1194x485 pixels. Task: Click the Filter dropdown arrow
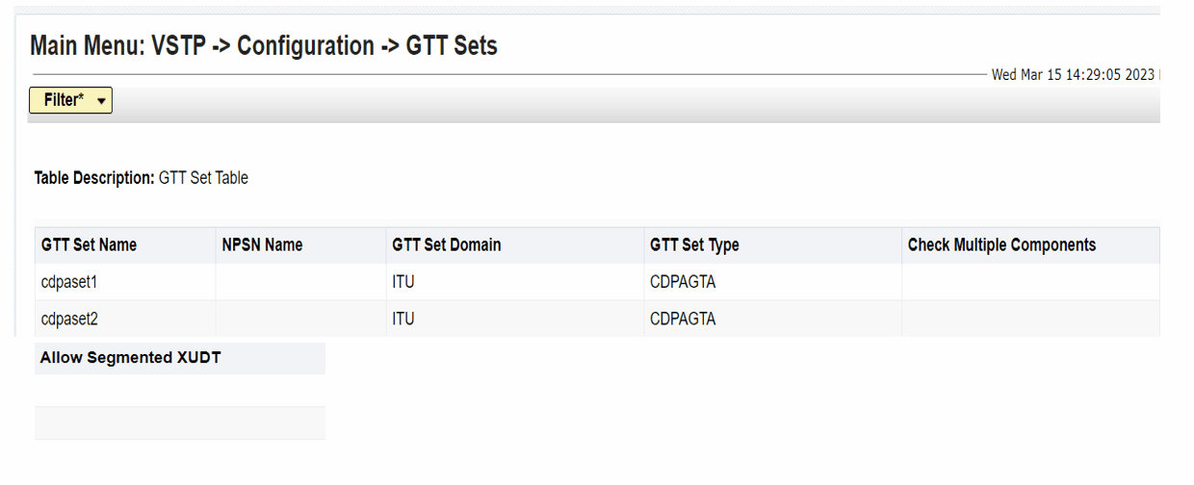[x=101, y=101]
